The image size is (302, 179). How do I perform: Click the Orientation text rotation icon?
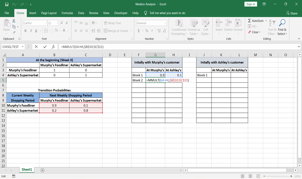93,23
